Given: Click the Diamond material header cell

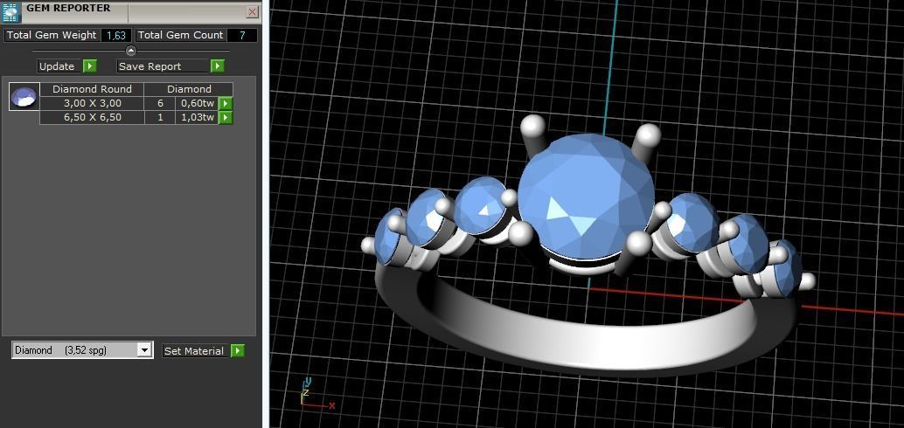Looking at the screenshot, I should pyautogui.click(x=189, y=89).
